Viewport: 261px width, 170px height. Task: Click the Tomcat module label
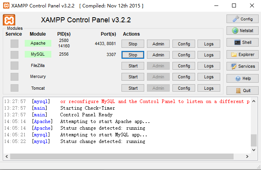[x=38, y=88]
